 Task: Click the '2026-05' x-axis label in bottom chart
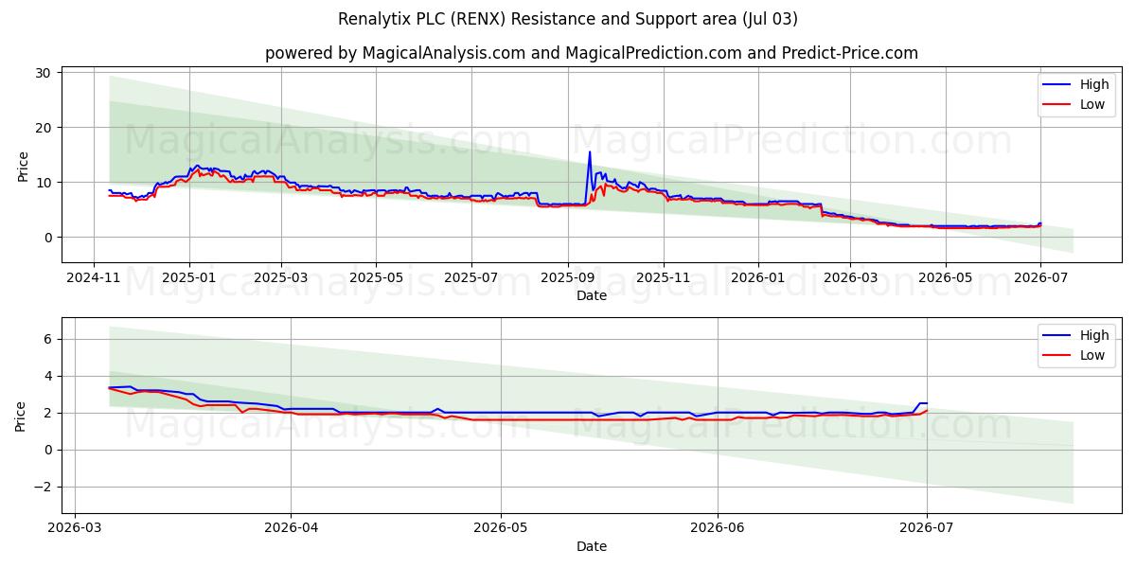click(501, 529)
